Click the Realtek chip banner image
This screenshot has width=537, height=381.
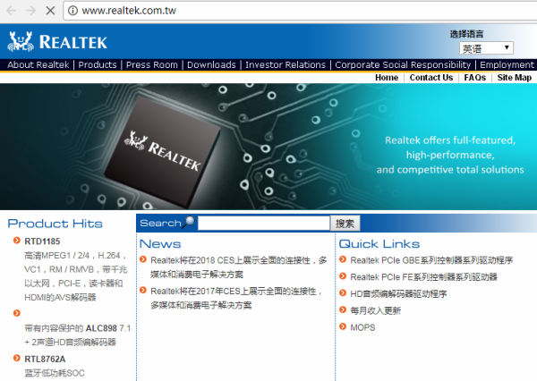(268, 147)
